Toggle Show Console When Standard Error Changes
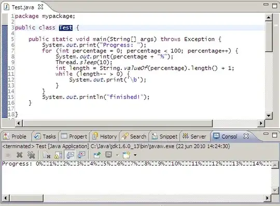 click(x=81, y=155)
